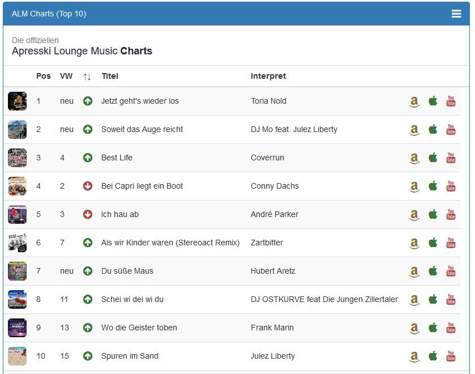The height and width of the screenshot is (374, 475).
Task: Click YouTube icon for Soweit das Auge reicht
Action: tap(451, 129)
